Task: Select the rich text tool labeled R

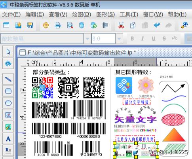Action: 8,150
